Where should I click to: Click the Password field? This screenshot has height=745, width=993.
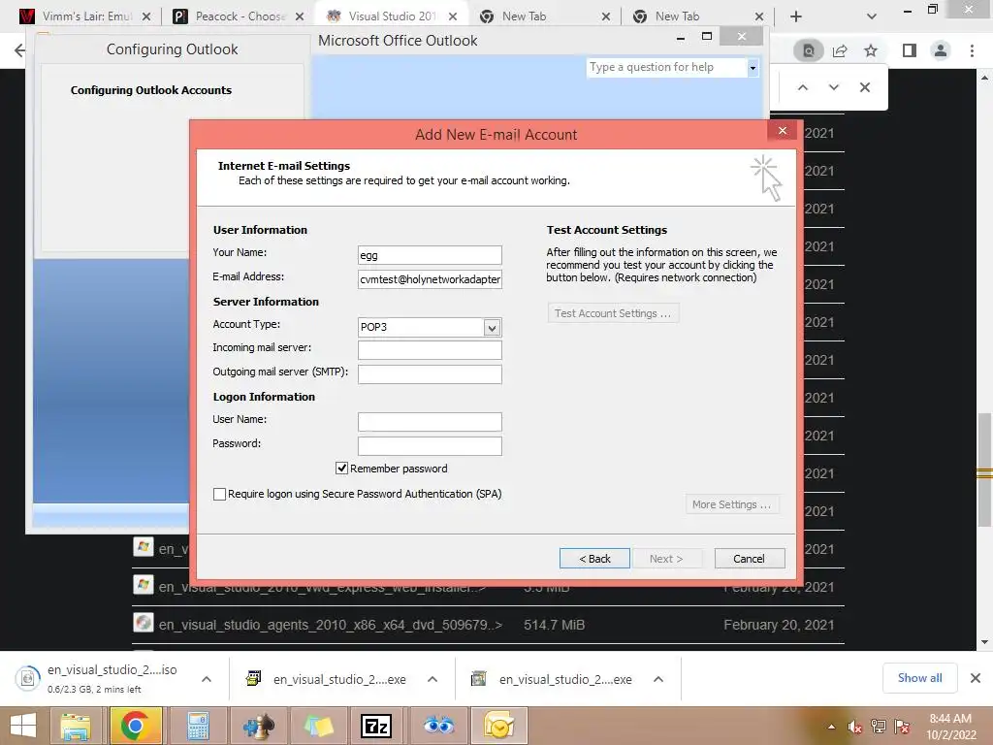430,446
